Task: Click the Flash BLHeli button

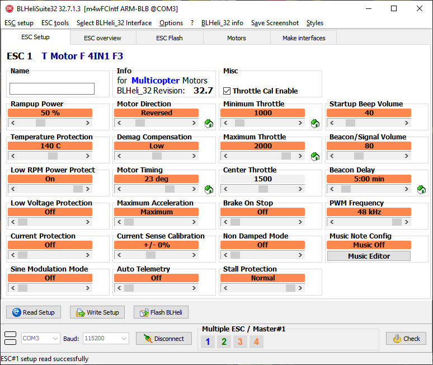Action: click(x=161, y=312)
